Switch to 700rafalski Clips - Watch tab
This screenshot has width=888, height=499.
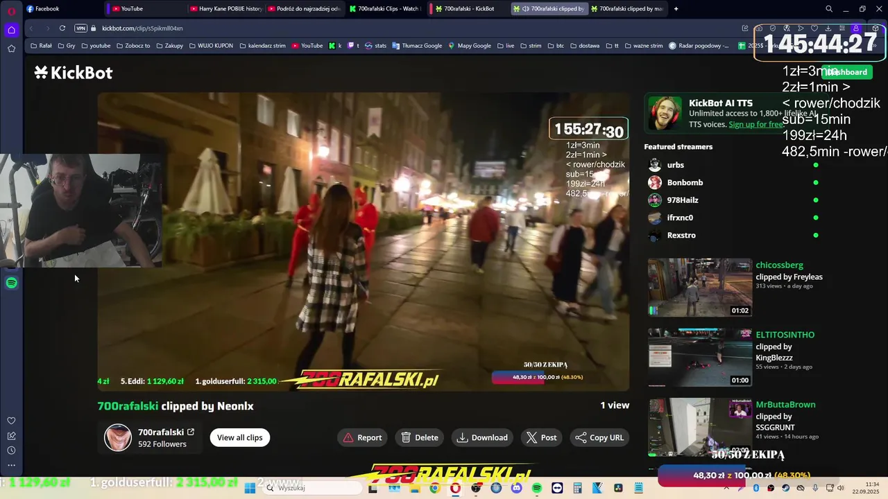coord(385,9)
